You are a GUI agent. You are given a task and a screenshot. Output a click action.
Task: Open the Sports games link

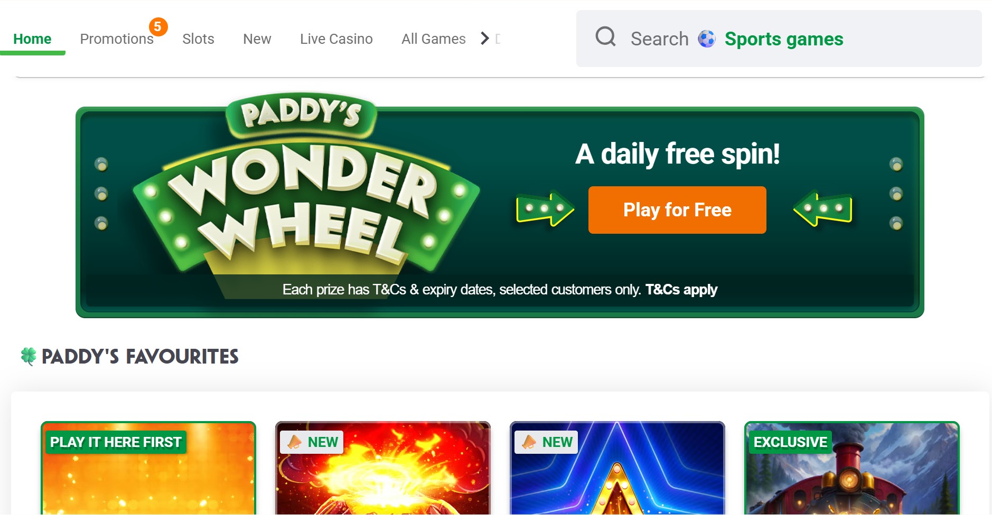point(784,39)
